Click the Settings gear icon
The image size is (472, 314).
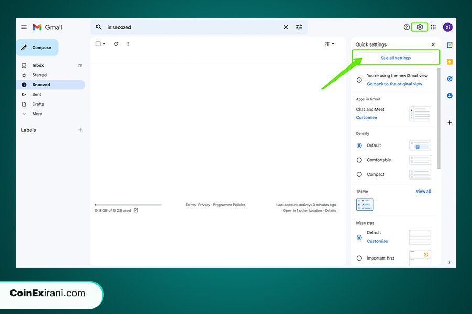coord(420,27)
